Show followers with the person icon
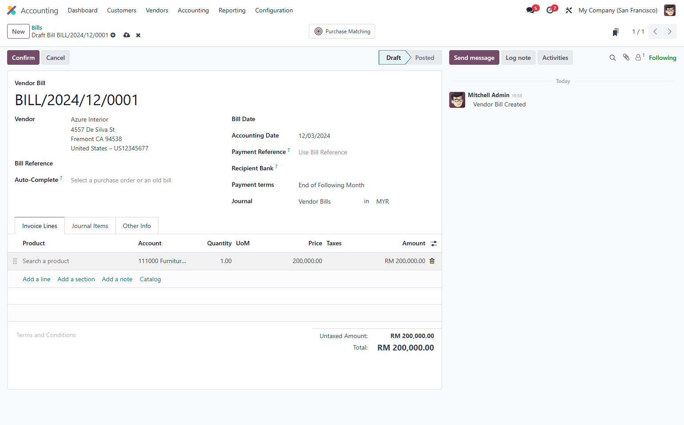The image size is (684, 425). (640, 57)
